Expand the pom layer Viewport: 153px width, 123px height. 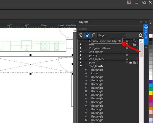[x=81, y=62]
